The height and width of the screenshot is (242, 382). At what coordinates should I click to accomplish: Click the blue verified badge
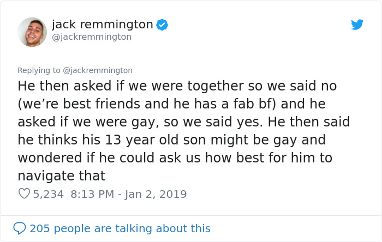(x=162, y=25)
